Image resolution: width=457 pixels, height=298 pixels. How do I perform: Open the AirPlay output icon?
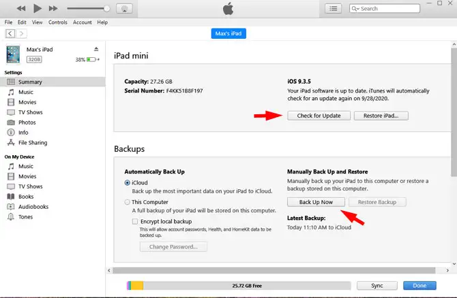point(124,8)
